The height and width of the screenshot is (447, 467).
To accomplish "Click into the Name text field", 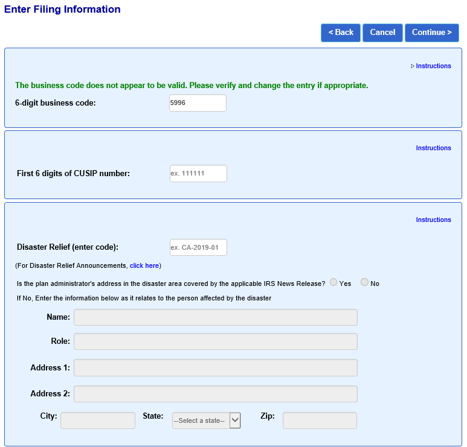I will tap(215, 317).
